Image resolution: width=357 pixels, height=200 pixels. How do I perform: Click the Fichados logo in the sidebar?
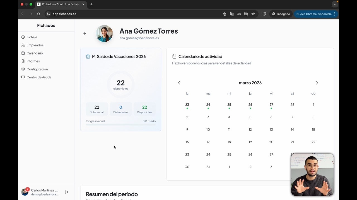click(46, 26)
